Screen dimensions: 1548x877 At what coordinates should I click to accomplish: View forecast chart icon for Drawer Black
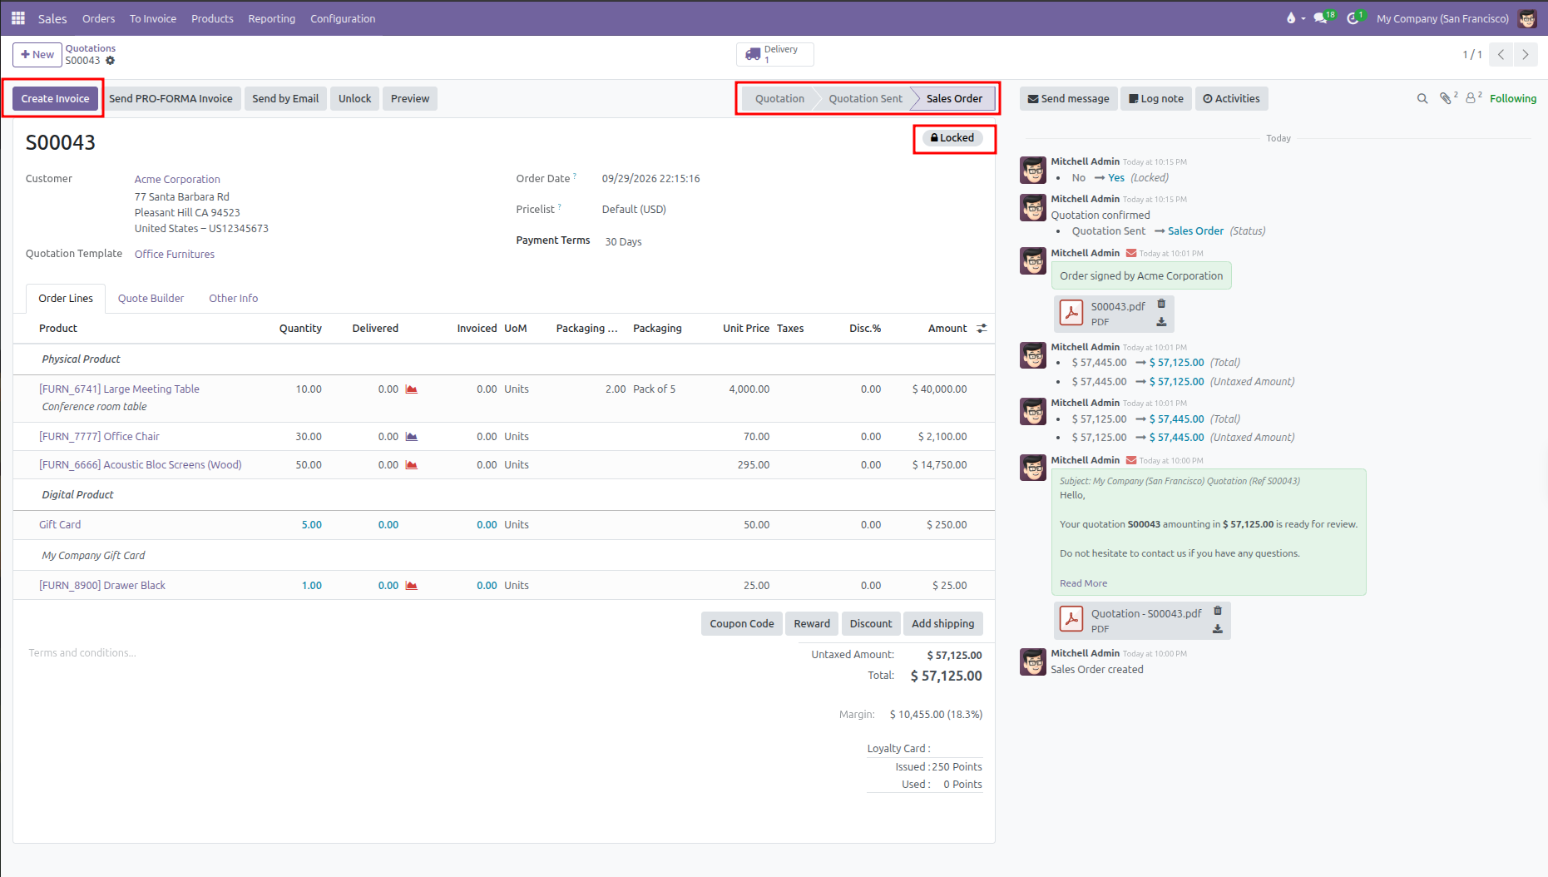[411, 586]
